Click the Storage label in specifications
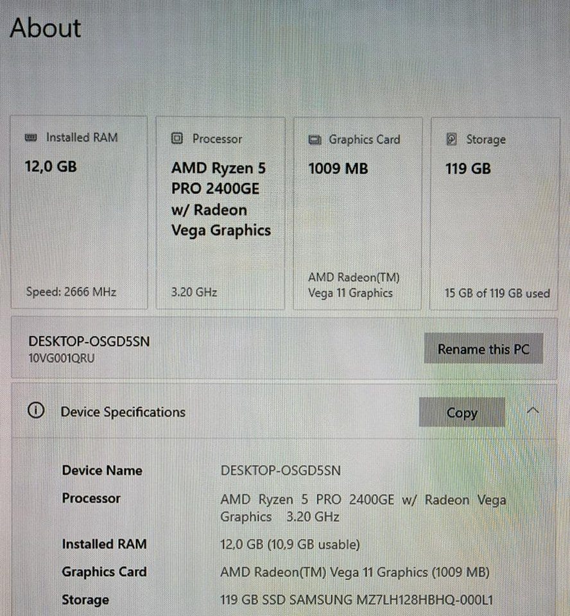The image size is (570, 616). [x=85, y=600]
